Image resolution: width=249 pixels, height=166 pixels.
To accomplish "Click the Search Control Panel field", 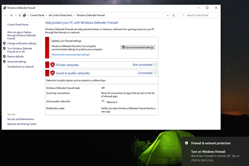I will pyautogui.click(x=198, y=15).
